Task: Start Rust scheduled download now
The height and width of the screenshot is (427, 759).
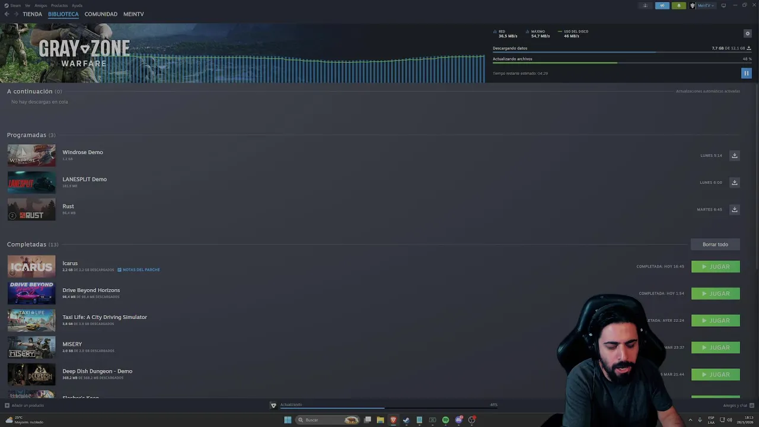Action: (734, 209)
